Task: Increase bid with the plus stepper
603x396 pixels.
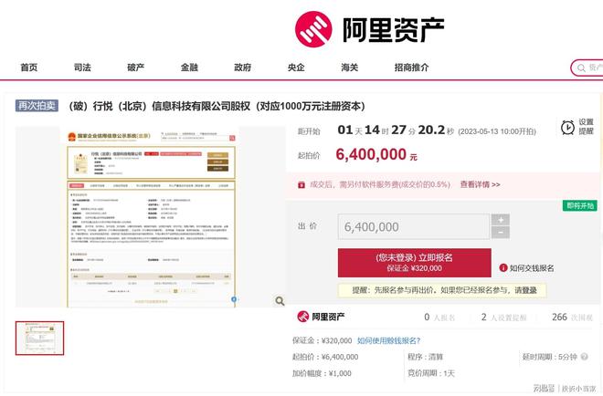Action: tap(501, 220)
